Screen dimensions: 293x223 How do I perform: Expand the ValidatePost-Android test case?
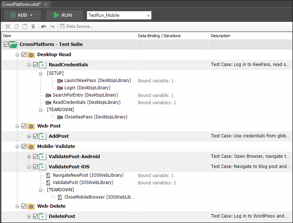pyautogui.click(x=29, y=157)
